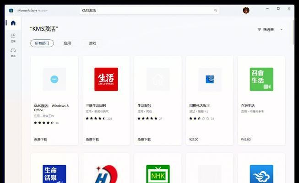Click the 筛选器 filter button label
Image resolution: width=299 pixels, height=183 pixels.
tap(268, 30)
